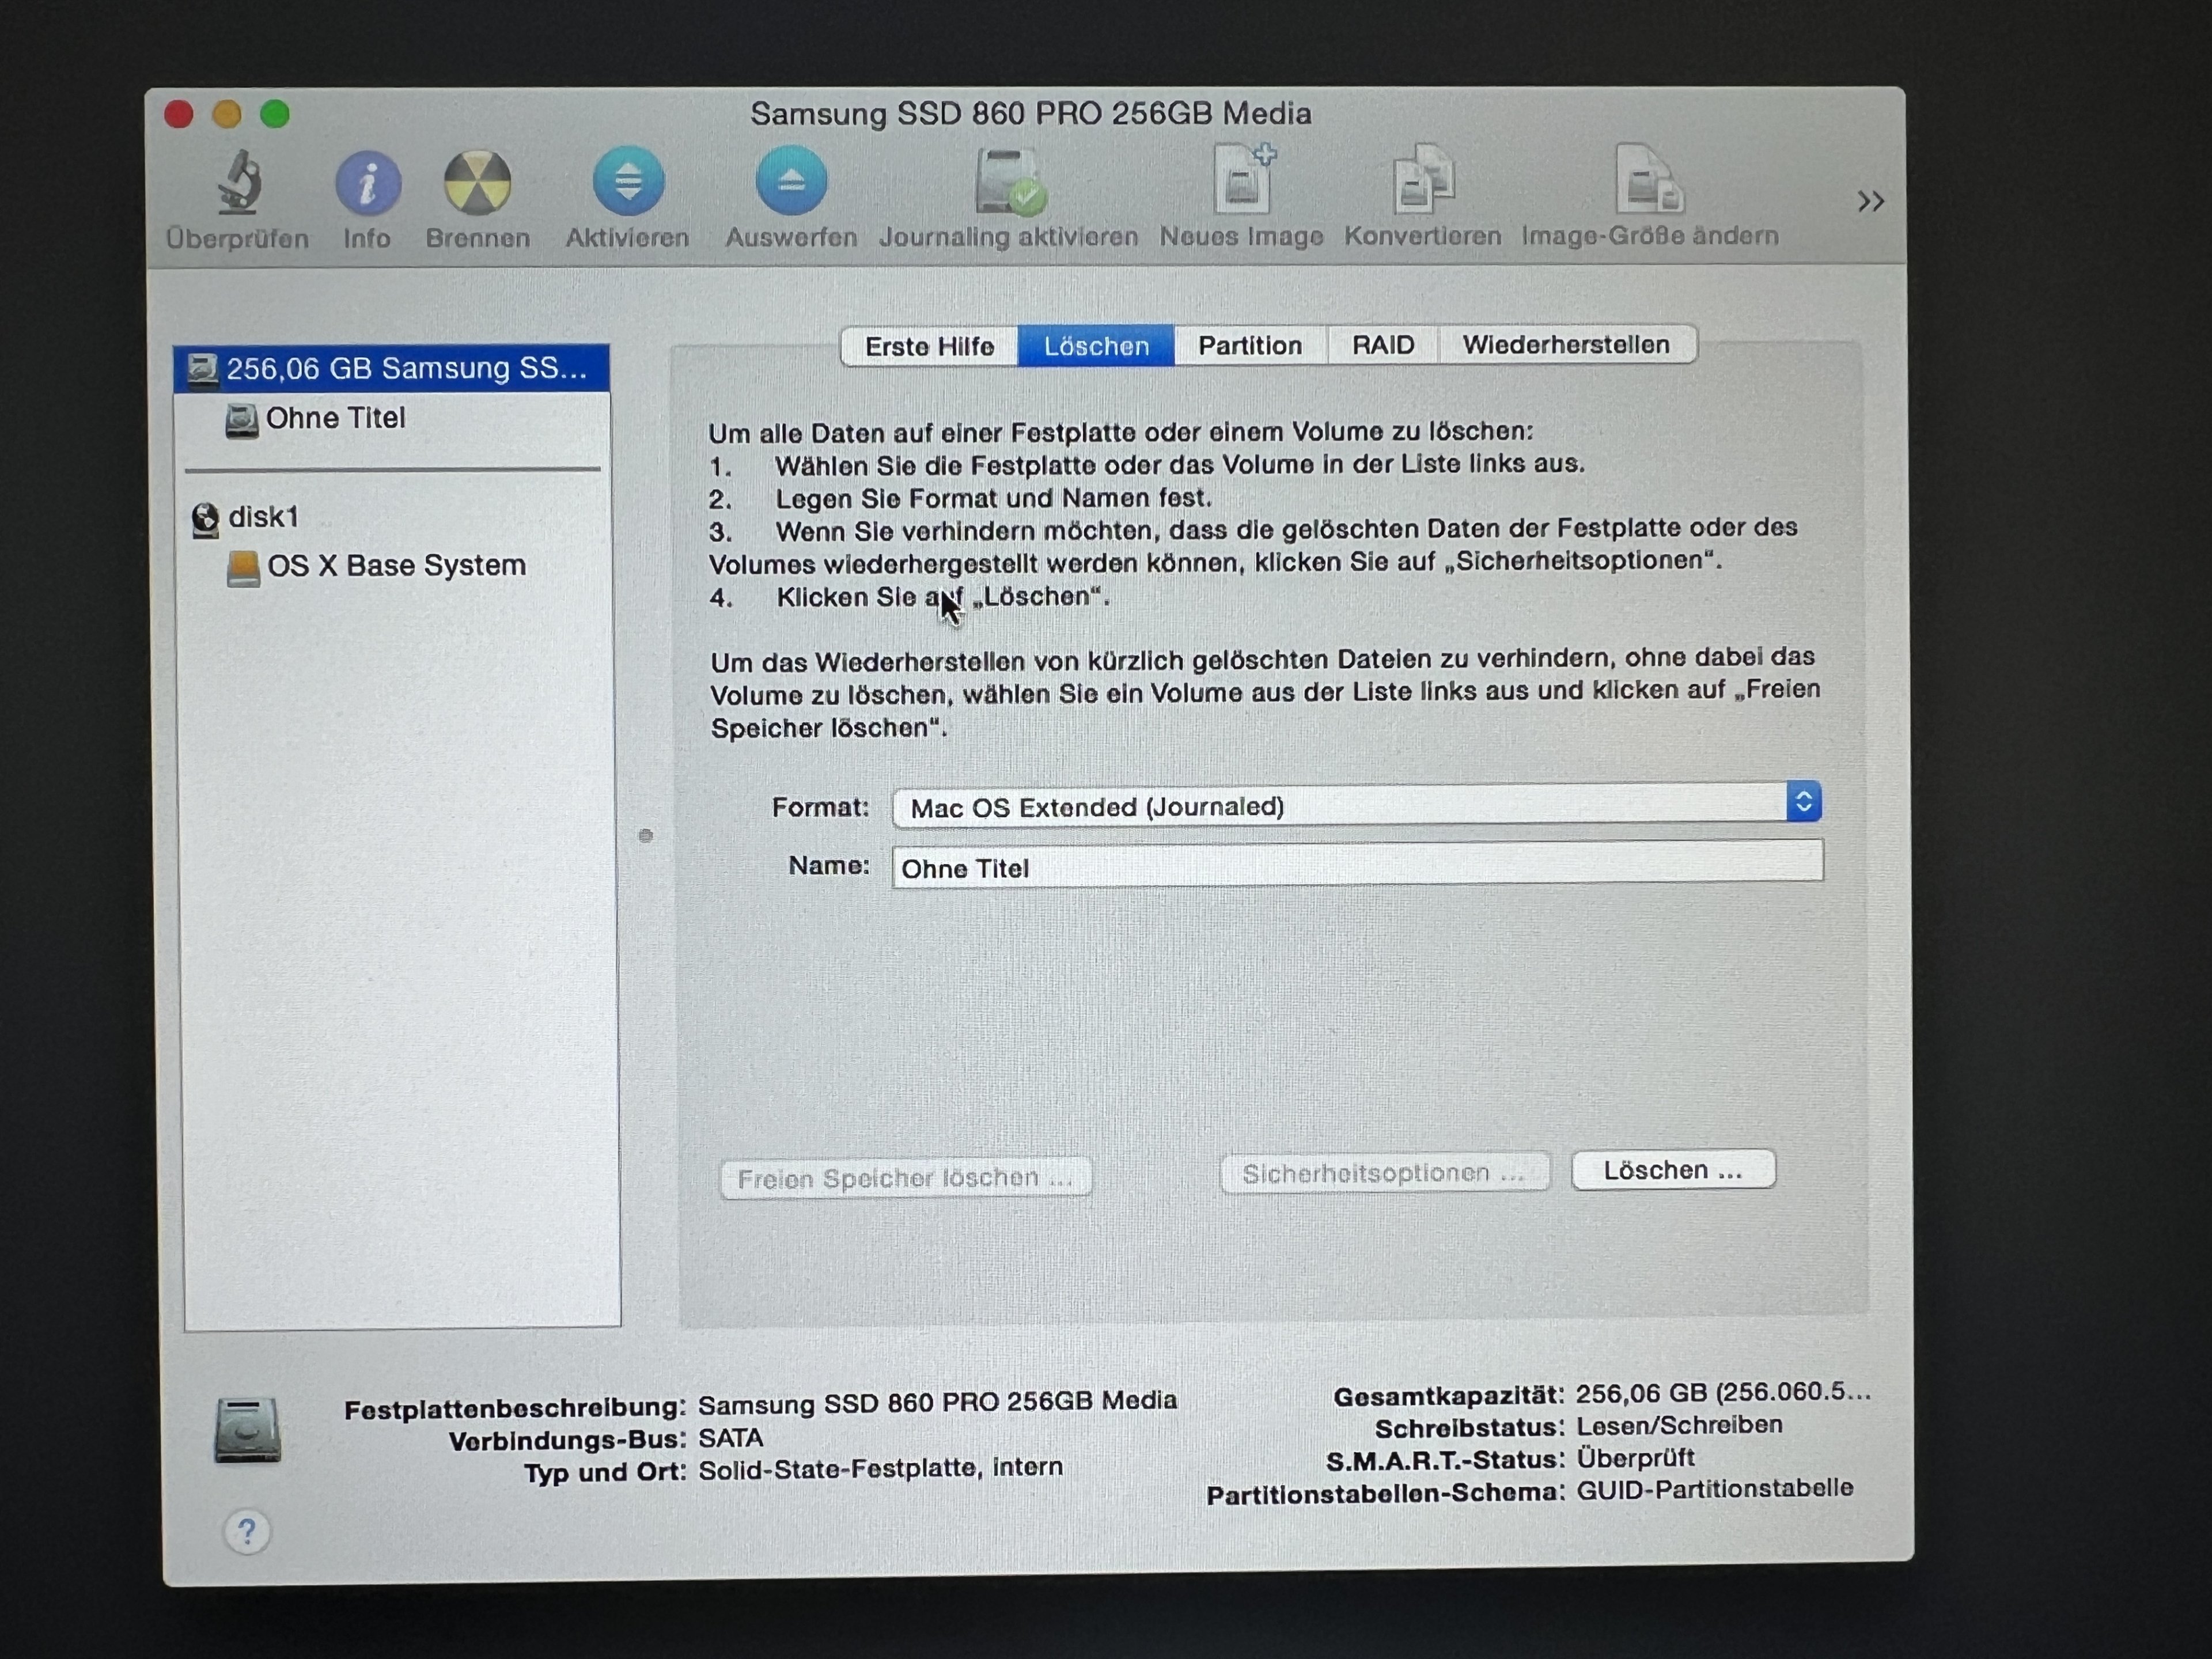Click the Sicherheitsoptionen button

tap(1385, 1173)
